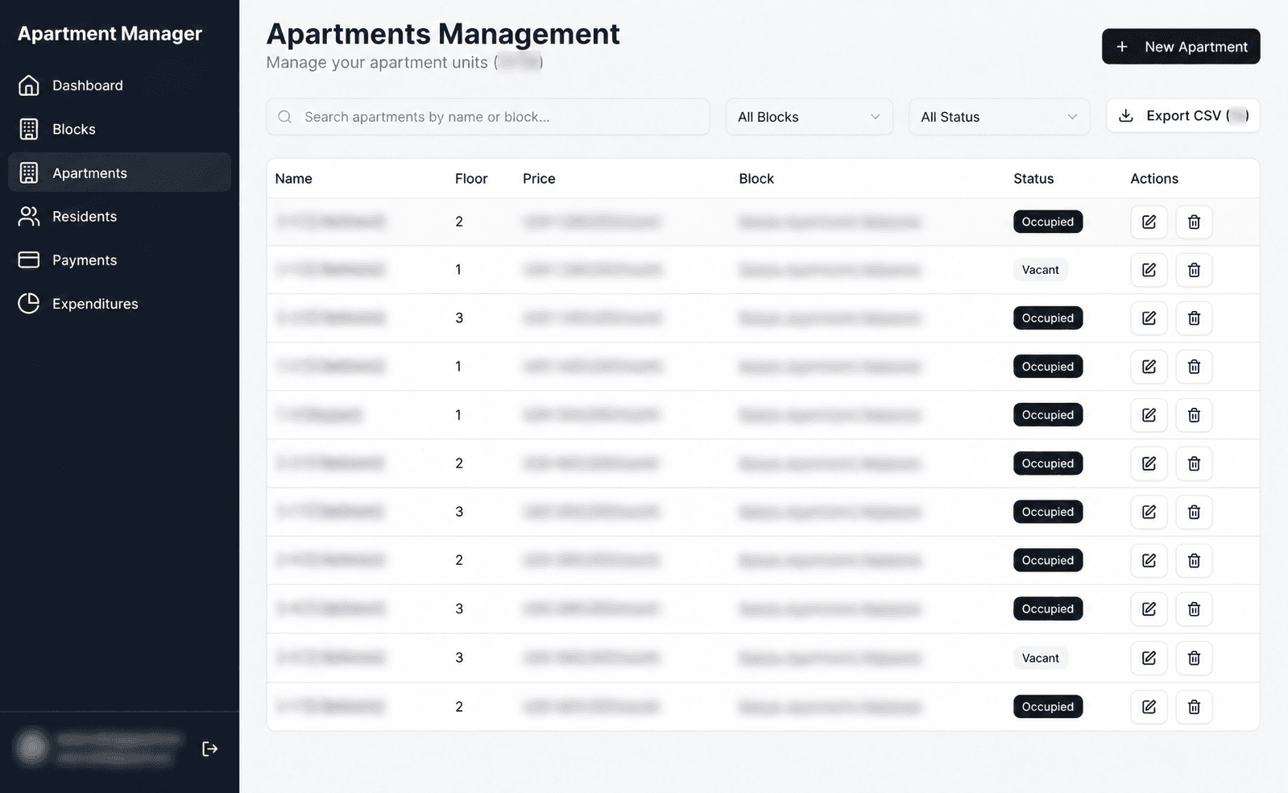This screenshot has height=793, width=1288.
Task: Click the Floor column header
Action: pos(471,179)
